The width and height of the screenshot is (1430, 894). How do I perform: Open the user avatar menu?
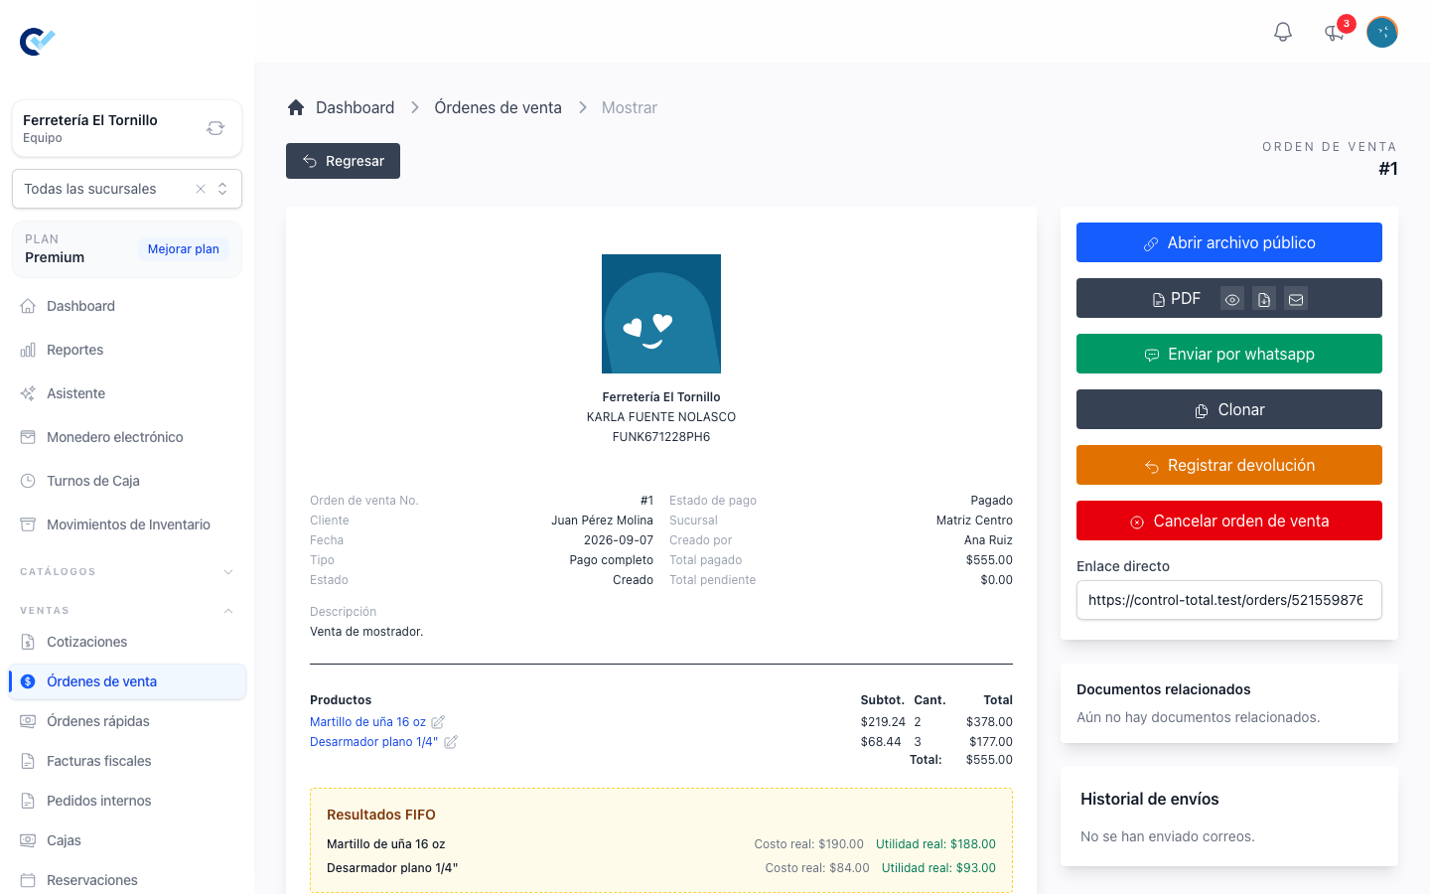(x=1382, y=32)
